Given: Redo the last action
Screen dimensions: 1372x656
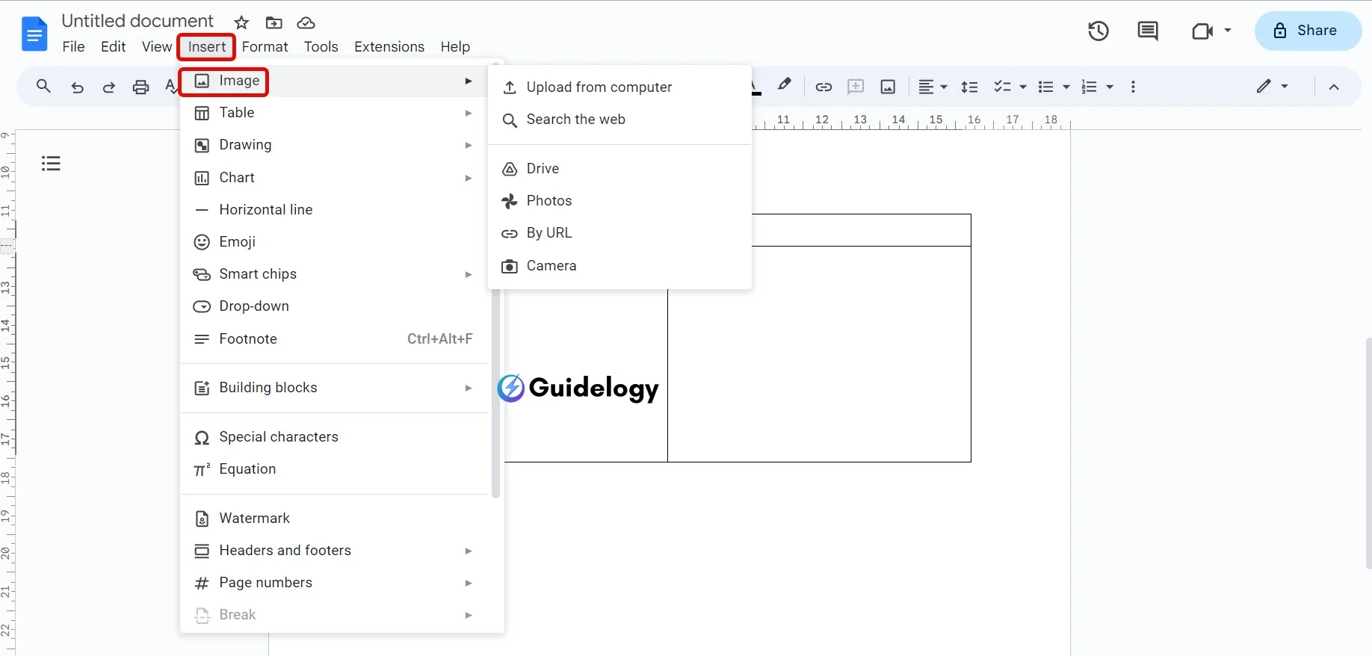Looking at the screenshot, I should point(109,87).
